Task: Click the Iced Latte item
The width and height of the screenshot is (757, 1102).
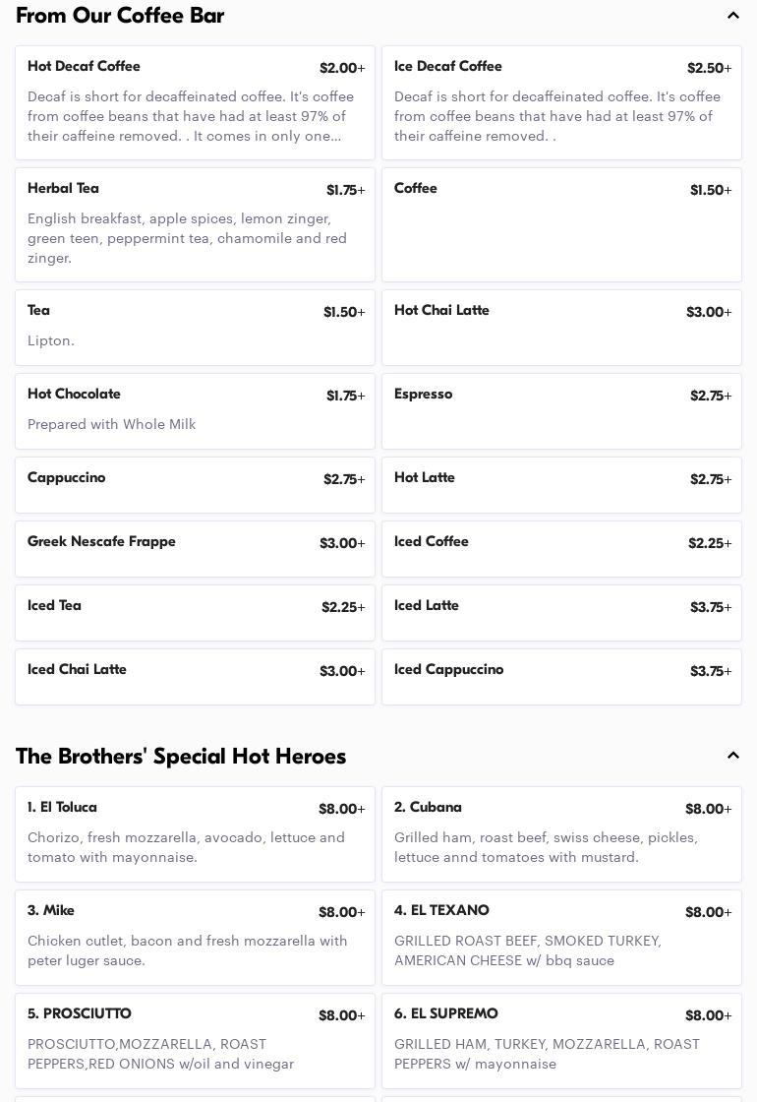Action: (x=561, y=612)
